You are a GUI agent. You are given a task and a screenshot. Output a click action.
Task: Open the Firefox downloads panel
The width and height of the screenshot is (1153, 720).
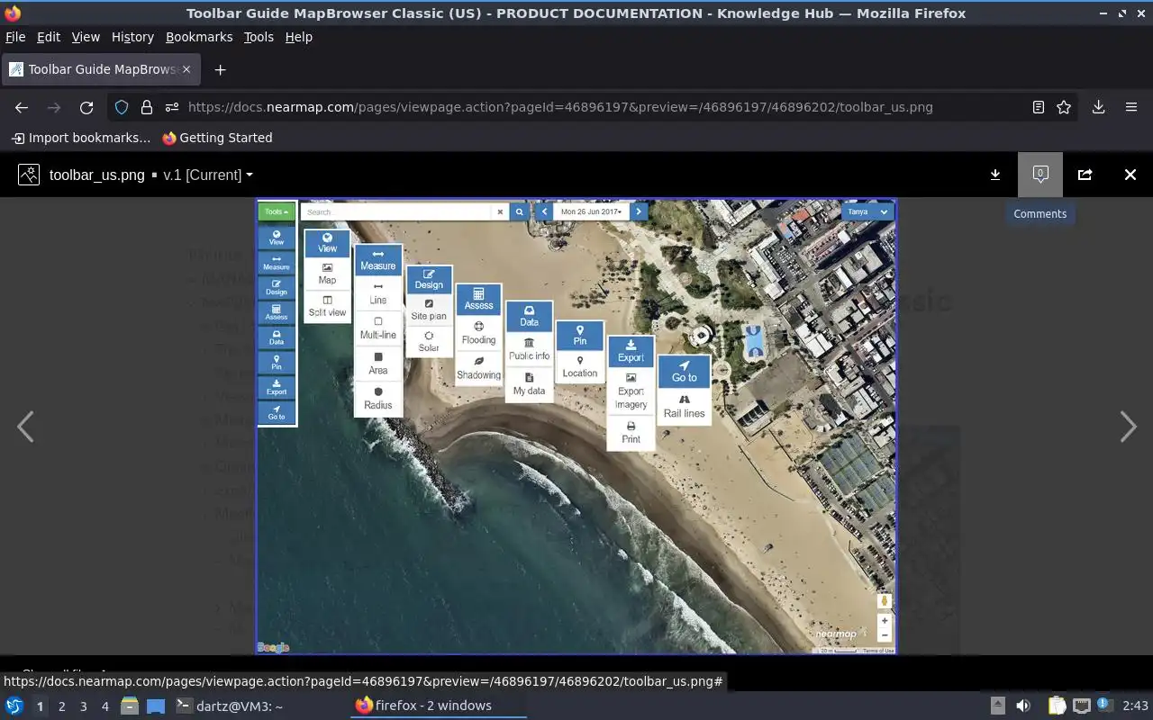[1099, 107]
